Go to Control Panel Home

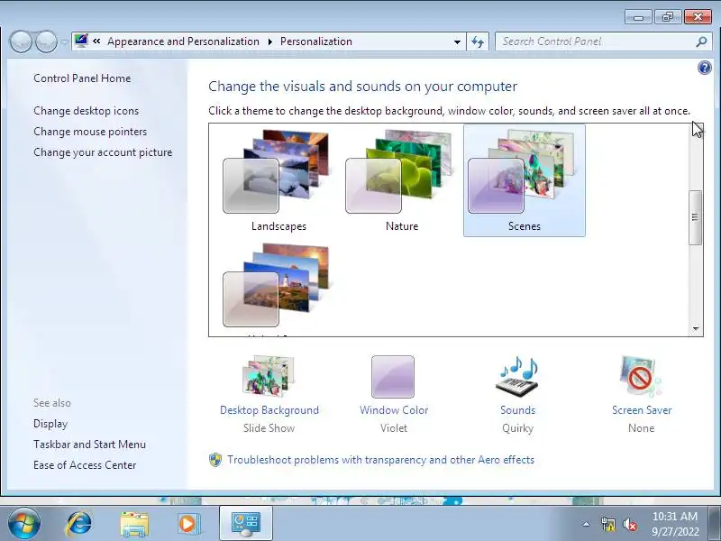click(x=82, y=78)
